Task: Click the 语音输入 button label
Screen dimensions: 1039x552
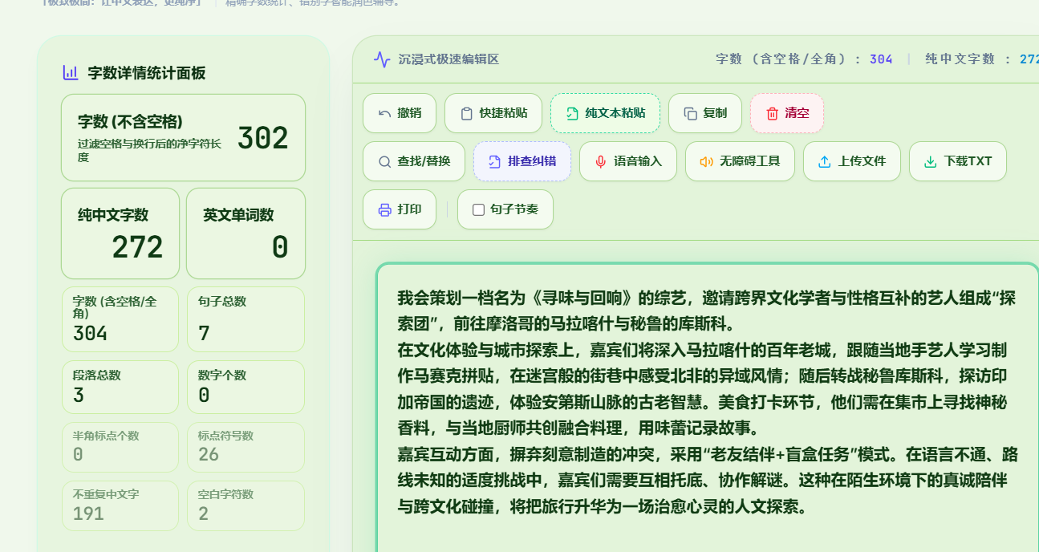Action: 638,161
